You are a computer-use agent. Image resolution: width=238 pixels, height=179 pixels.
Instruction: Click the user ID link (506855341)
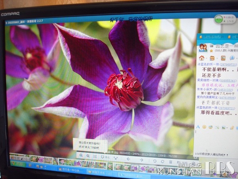tap(227, 80)
